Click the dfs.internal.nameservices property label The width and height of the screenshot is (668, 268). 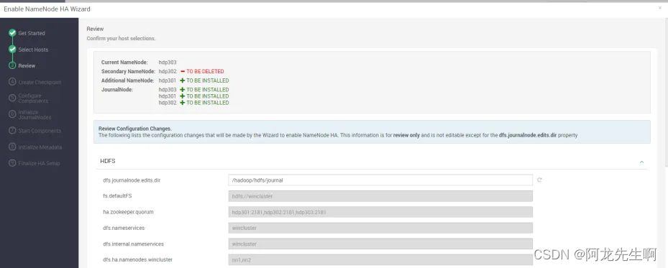coord(133,244)
